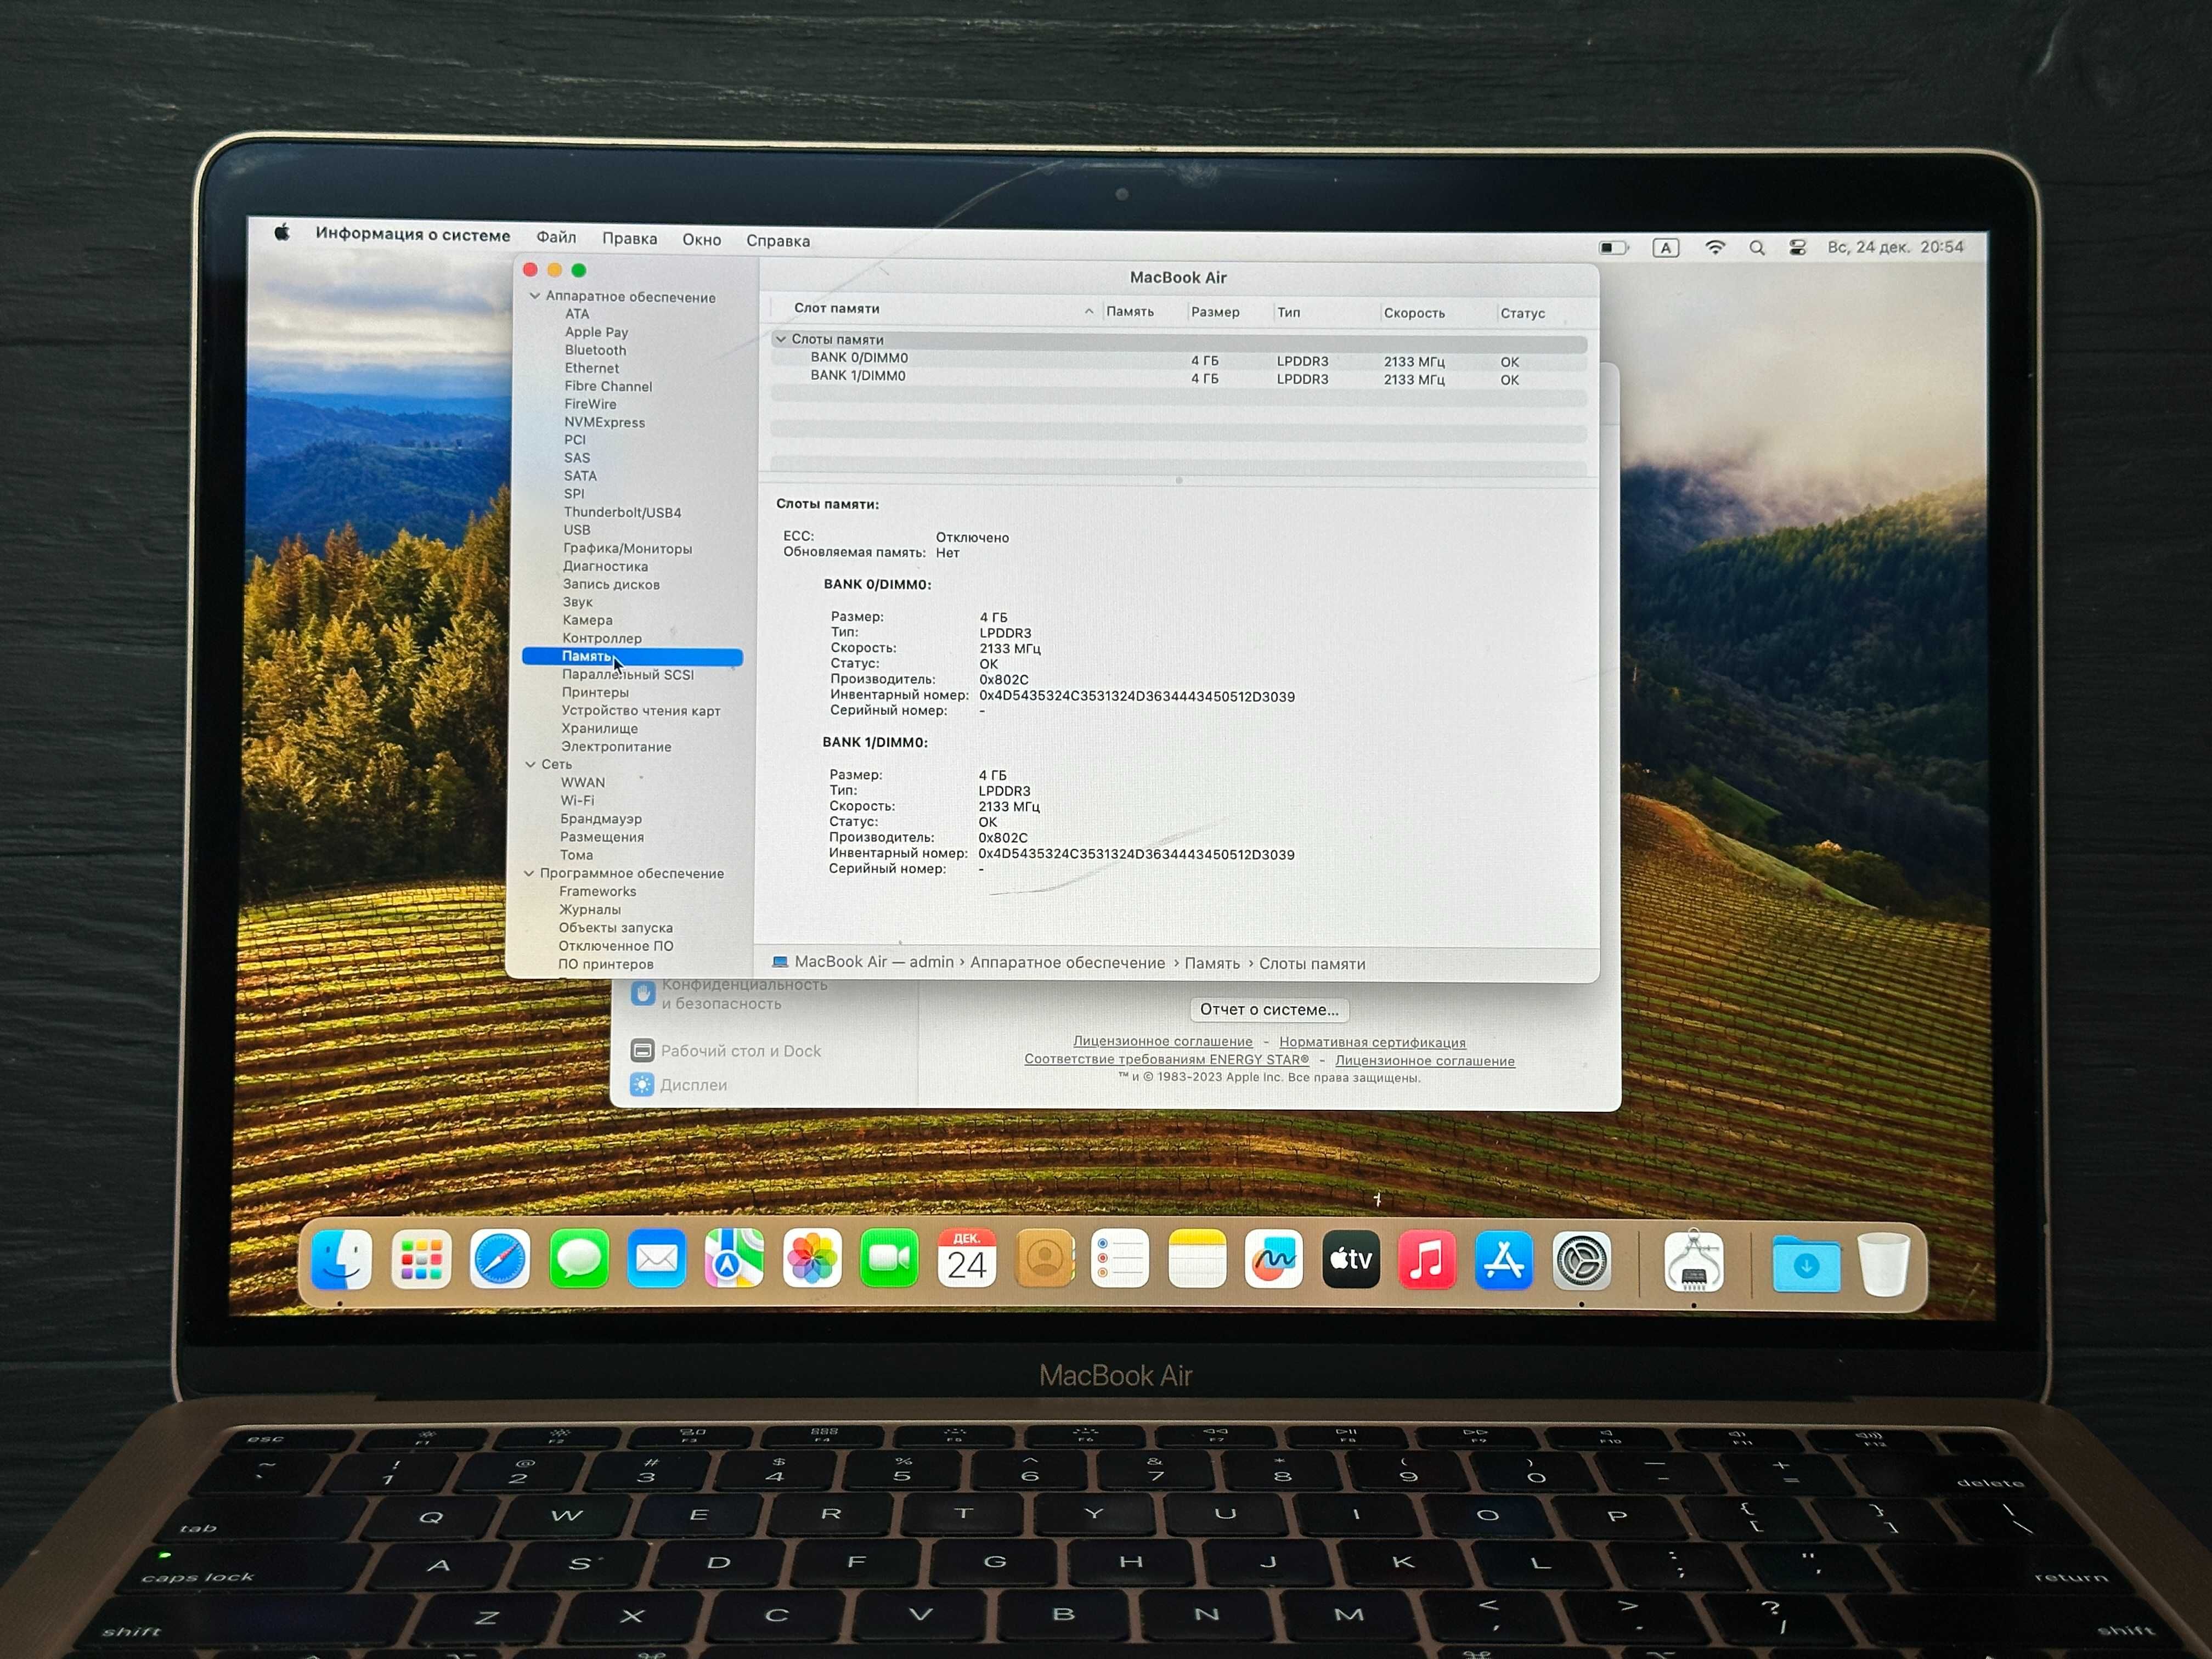Open Launchpad in the Dock

tap(421, 1259)
